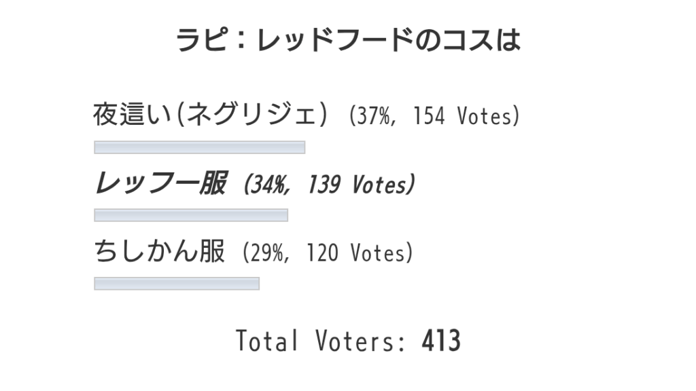Click the 37%, 154 Votes result text

[434, 116]
